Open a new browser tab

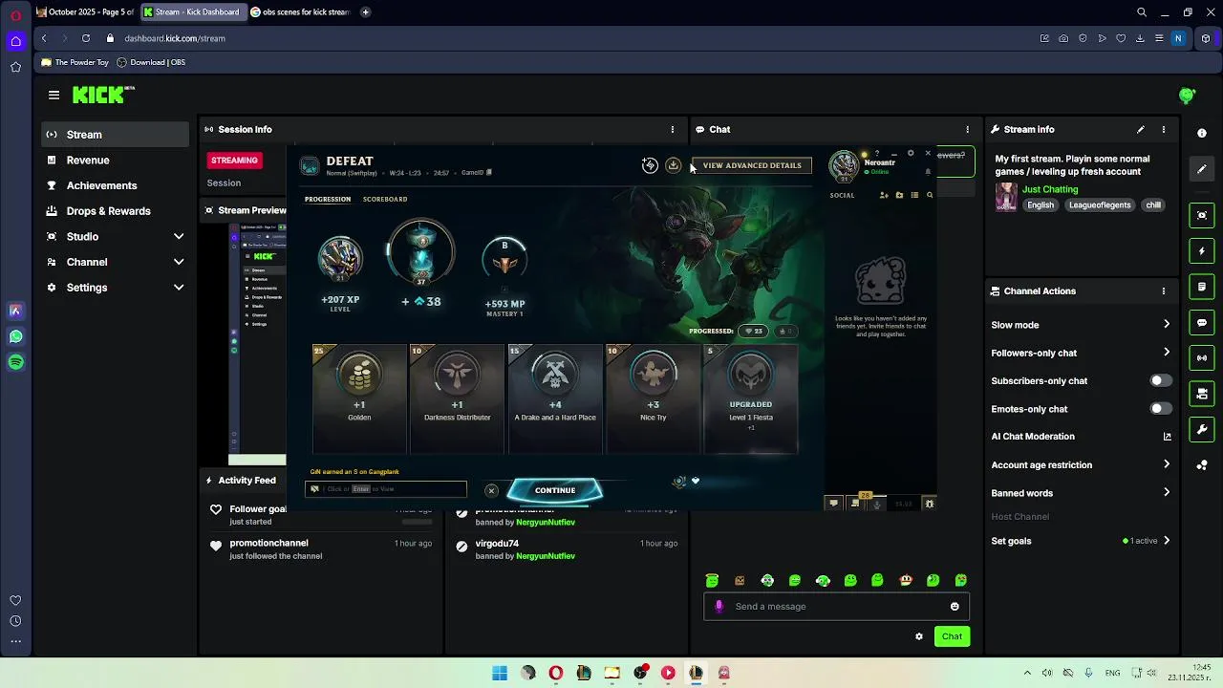365,12
